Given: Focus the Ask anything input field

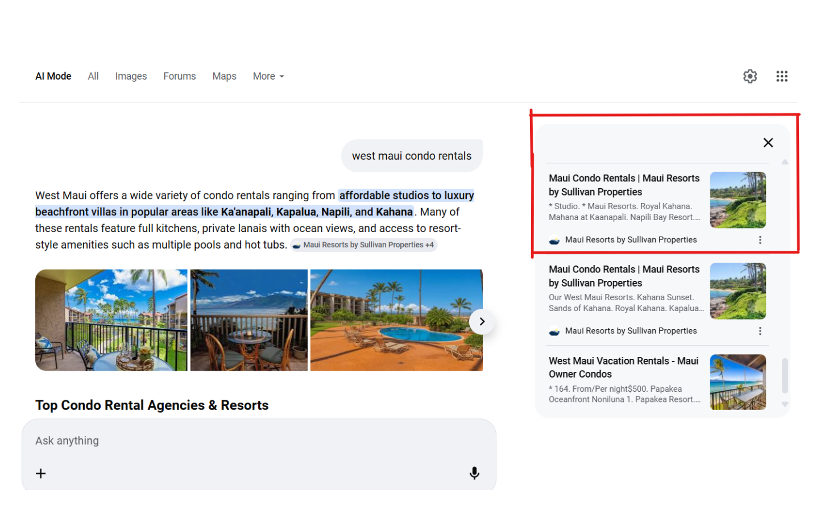Looking at the screenshot, I should pos(259,441).
